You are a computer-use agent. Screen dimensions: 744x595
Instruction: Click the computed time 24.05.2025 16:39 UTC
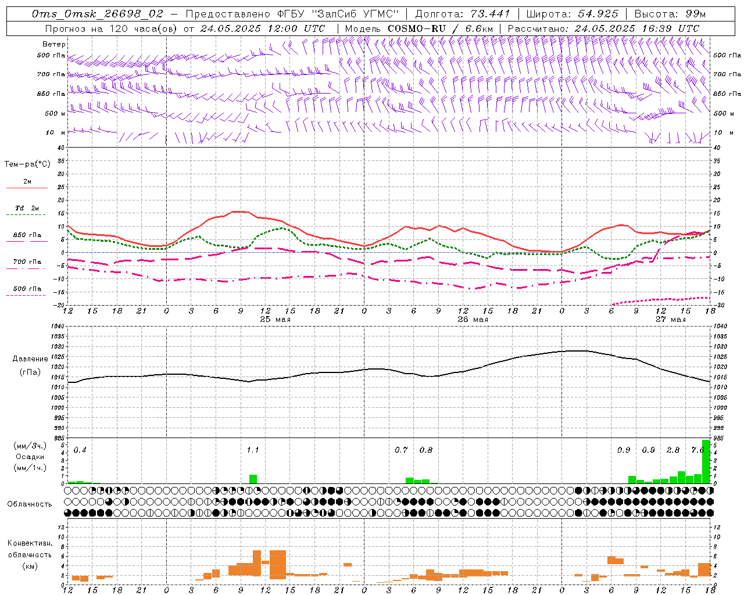[636, 28]
